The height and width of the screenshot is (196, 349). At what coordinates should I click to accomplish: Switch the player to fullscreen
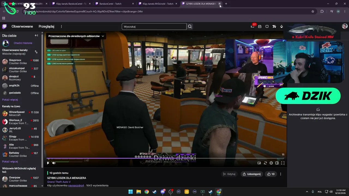coord(283,163)
